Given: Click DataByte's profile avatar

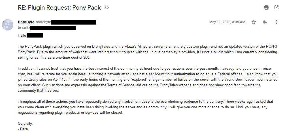Looking at the screenshot, I should pos(8,25).
